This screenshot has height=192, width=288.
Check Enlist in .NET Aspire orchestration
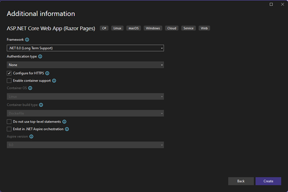[9, 129]
